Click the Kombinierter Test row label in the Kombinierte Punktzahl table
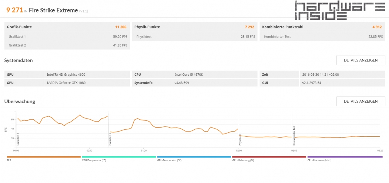This screenshot has width=389, height=183. [277, 37]
